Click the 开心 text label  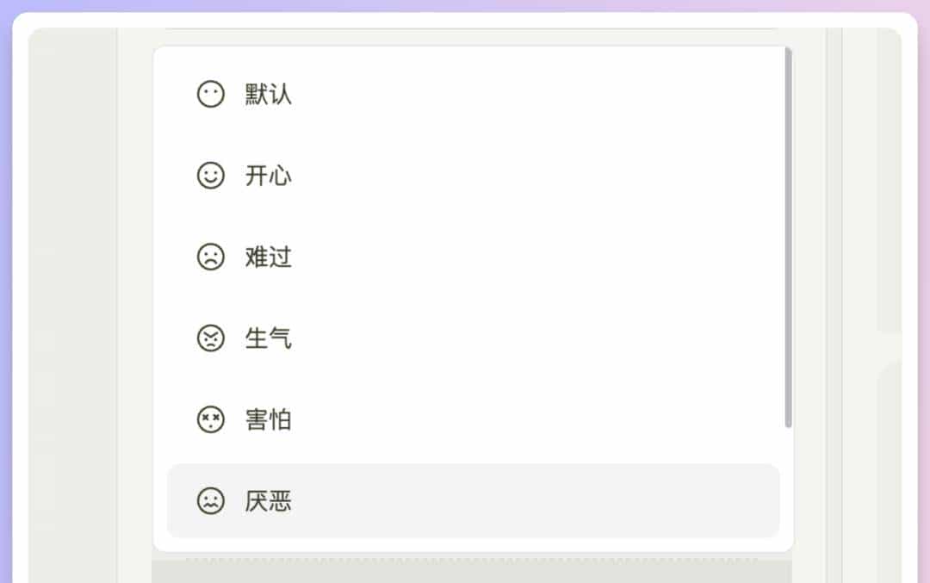tap(269, 175)
